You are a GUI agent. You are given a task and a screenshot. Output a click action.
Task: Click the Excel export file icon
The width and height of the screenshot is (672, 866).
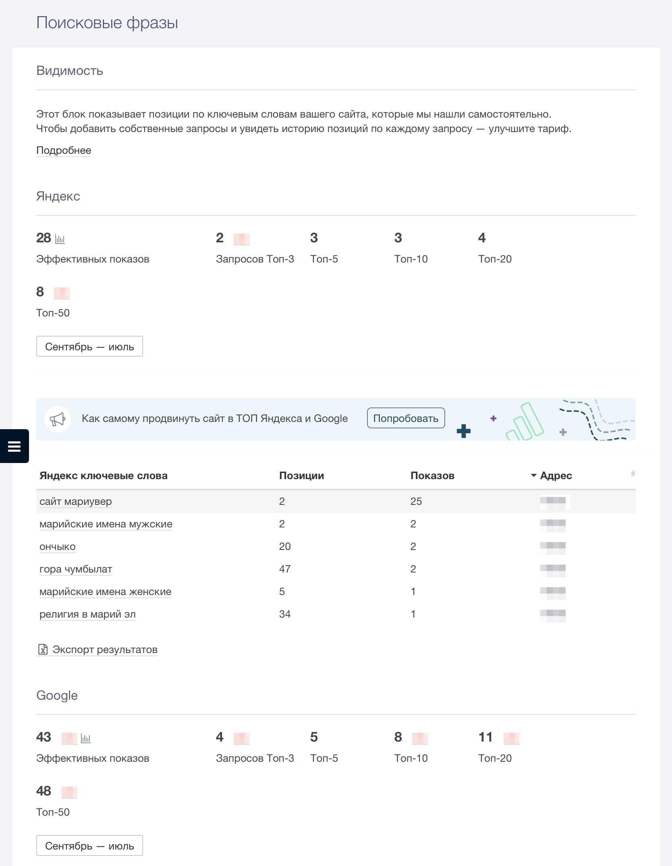pyautogui.click(x=43, y=649)
